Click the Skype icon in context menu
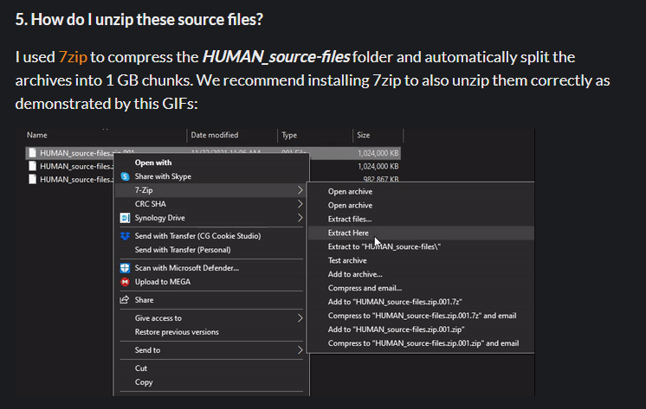 pos(126,176)
